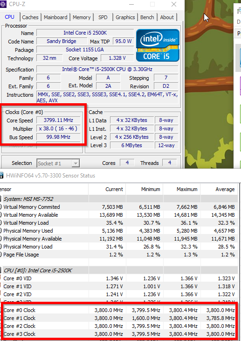Click the Threads count field
241x341 pixels.
tap(170, 163)
